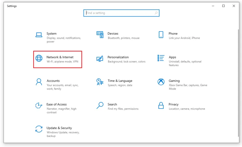Open Apps using its list icon
Screen dimensions: 242x147
pyautogui.click(x=161, y=58)
